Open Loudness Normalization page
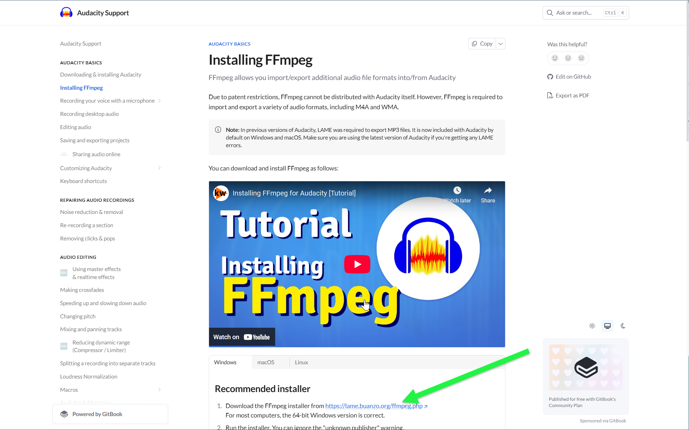Viewport: 689px width, 430px height. (88, 377)
